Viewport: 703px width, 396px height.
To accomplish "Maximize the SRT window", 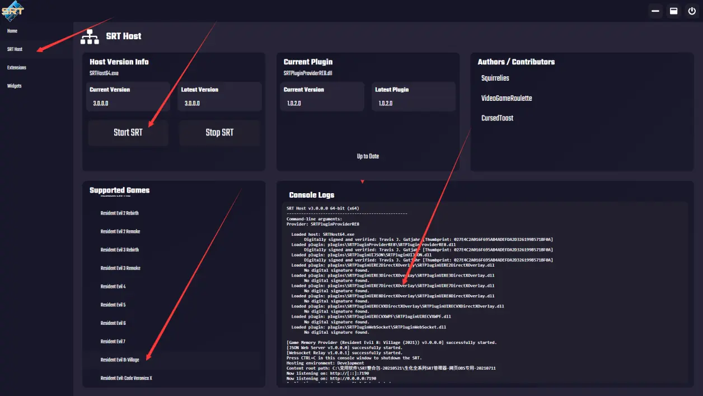I will pyautogui.click(x=674, y=11).
